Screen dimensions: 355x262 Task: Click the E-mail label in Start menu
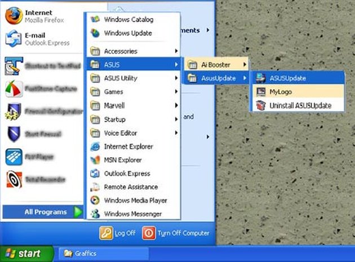pyautogui.click(x=35, y=35)
